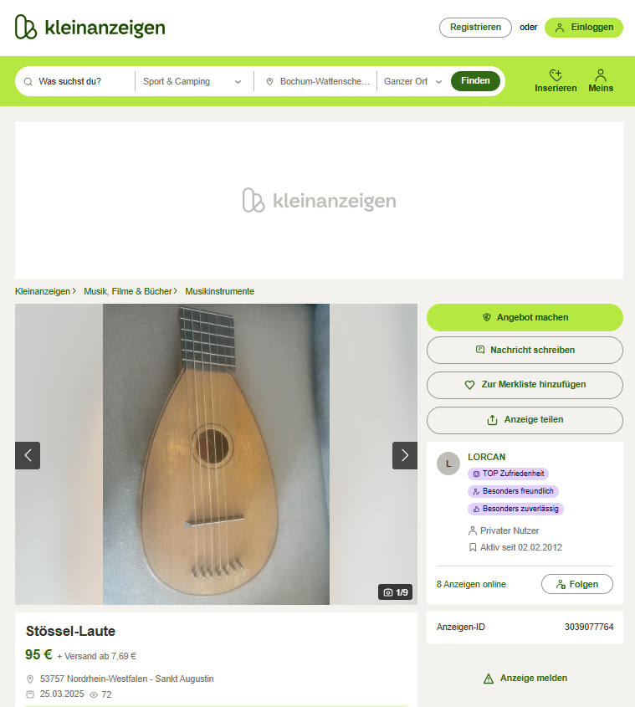Click the Finden search button

click(475, 81)
